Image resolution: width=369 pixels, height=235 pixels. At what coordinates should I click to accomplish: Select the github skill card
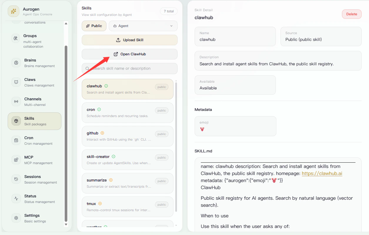(x=128, y=136)
